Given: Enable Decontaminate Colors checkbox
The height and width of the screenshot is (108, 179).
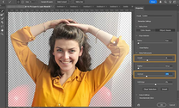Looking at the screenshot, I should pos(138,98).
